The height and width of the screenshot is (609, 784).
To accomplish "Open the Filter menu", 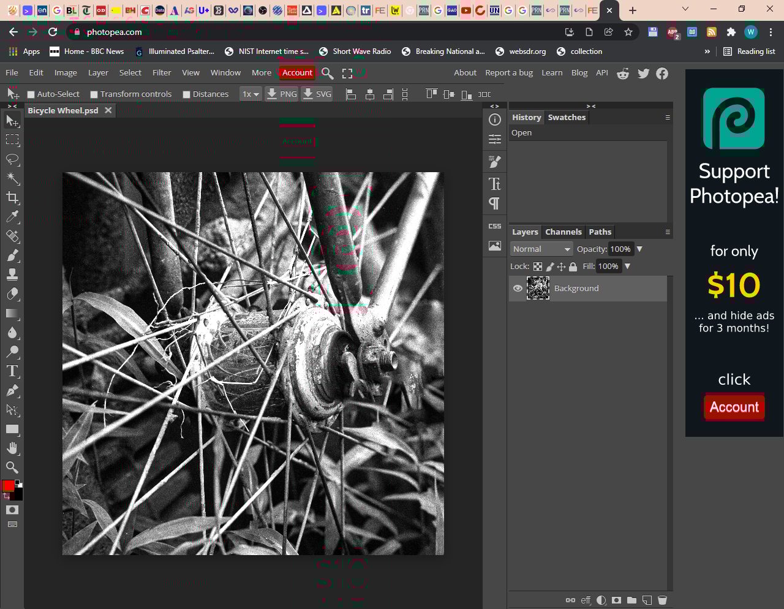I will [x=162, y=73].
